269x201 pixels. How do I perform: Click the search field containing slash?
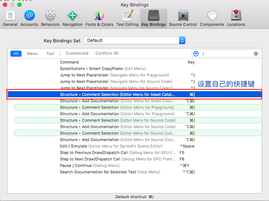226,54
